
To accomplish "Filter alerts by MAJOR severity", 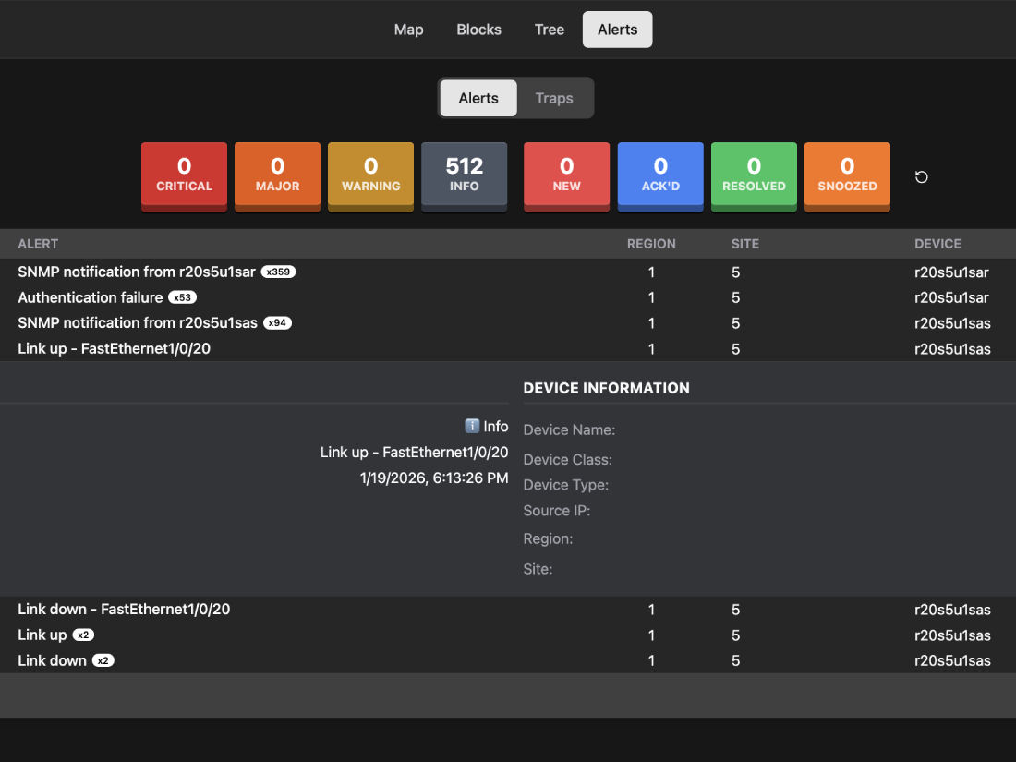I will (x=277, y=176).
